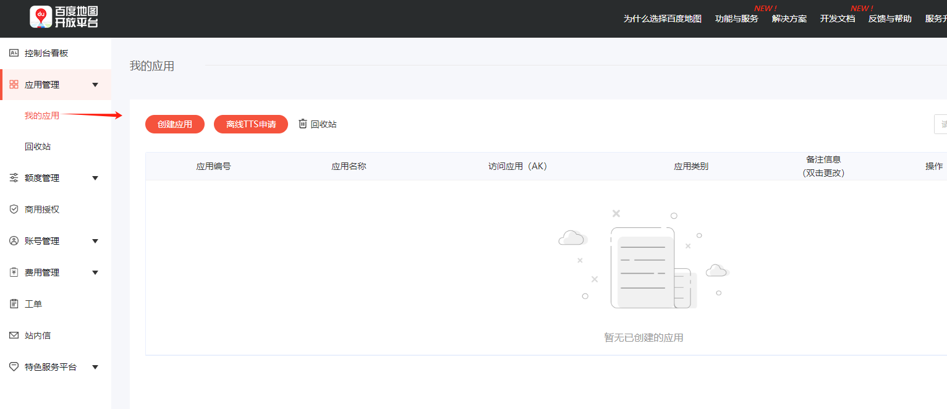Click the 费用管理 yen icon
The image size is (947, 409).
(14, 272)
